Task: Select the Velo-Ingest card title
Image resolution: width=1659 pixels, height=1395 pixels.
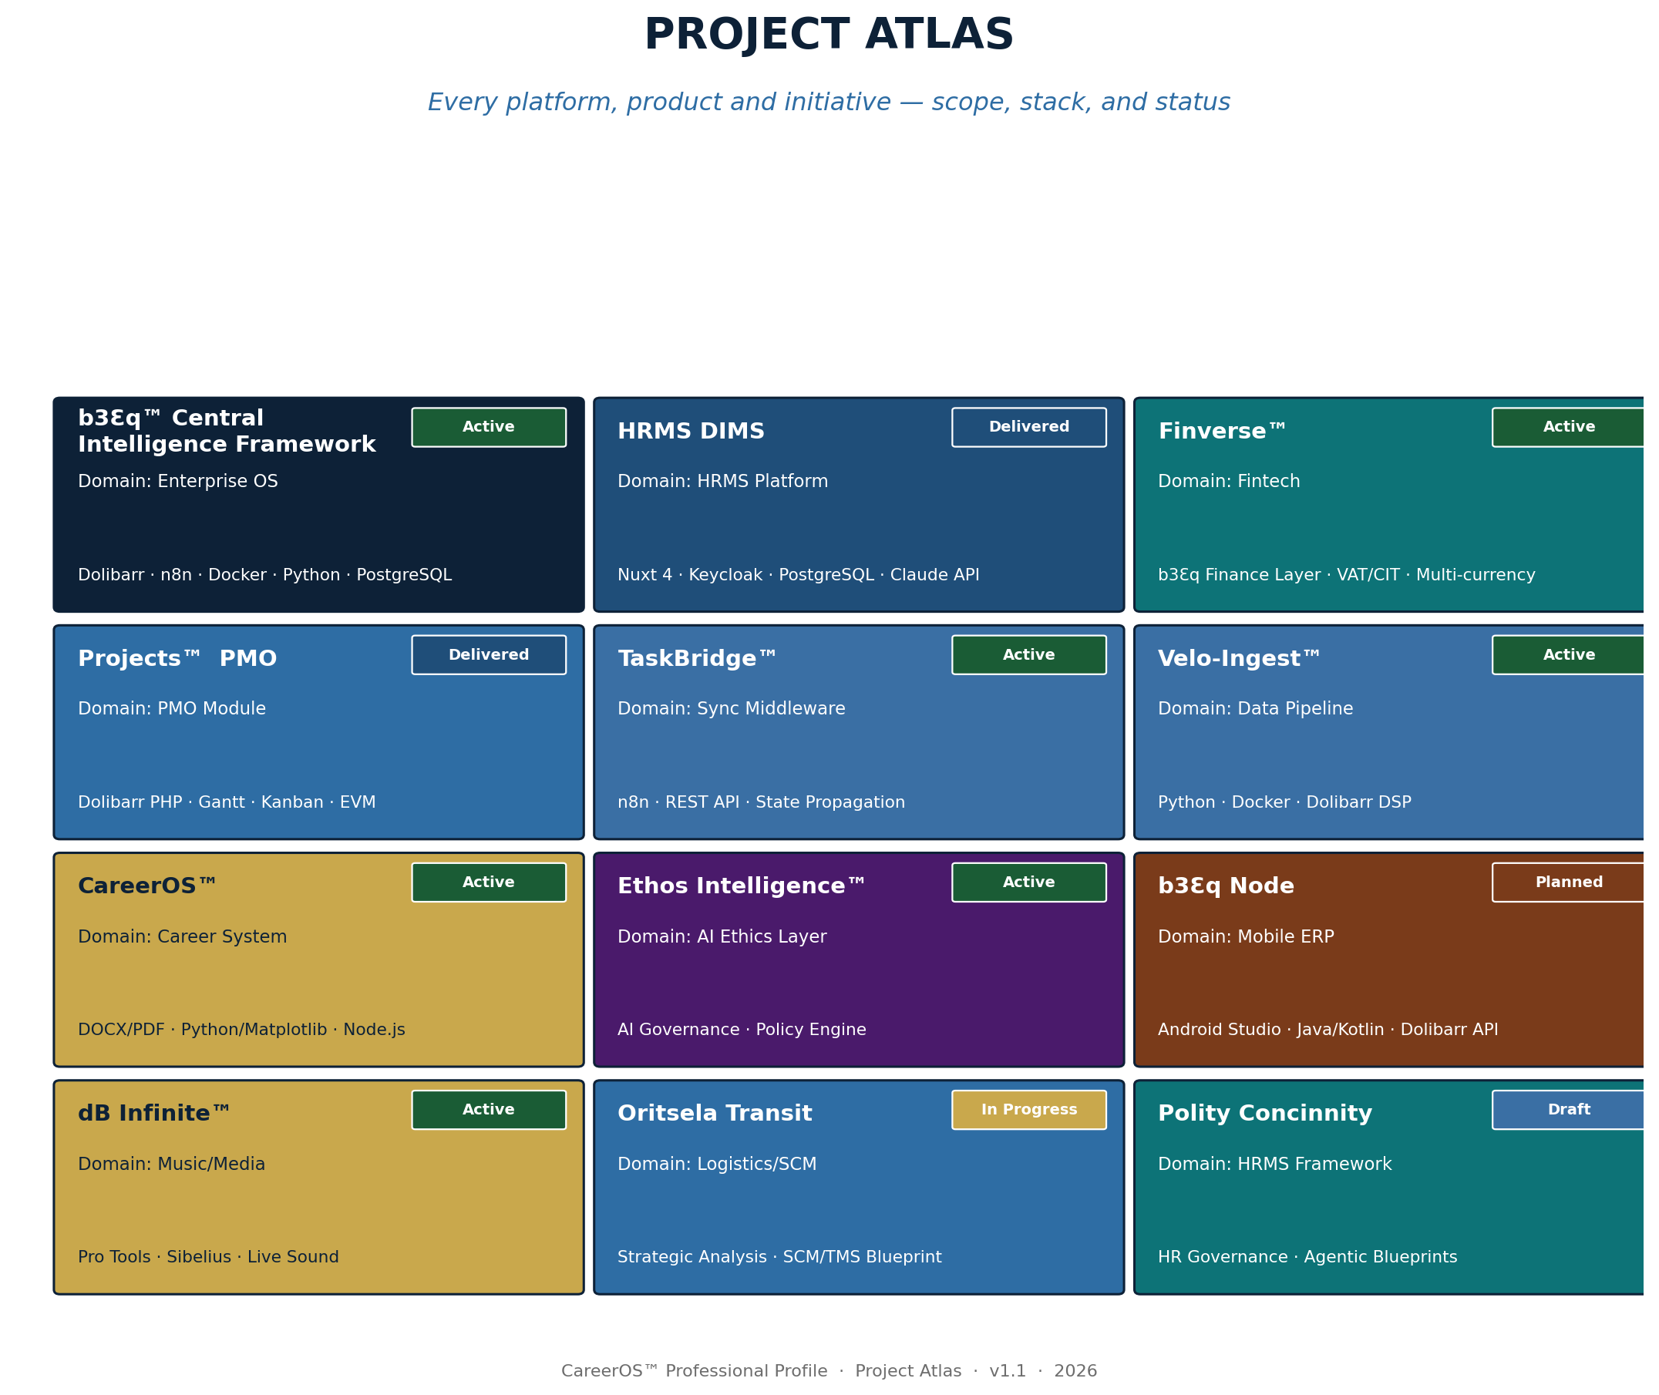Action: tap(1239, 659)
